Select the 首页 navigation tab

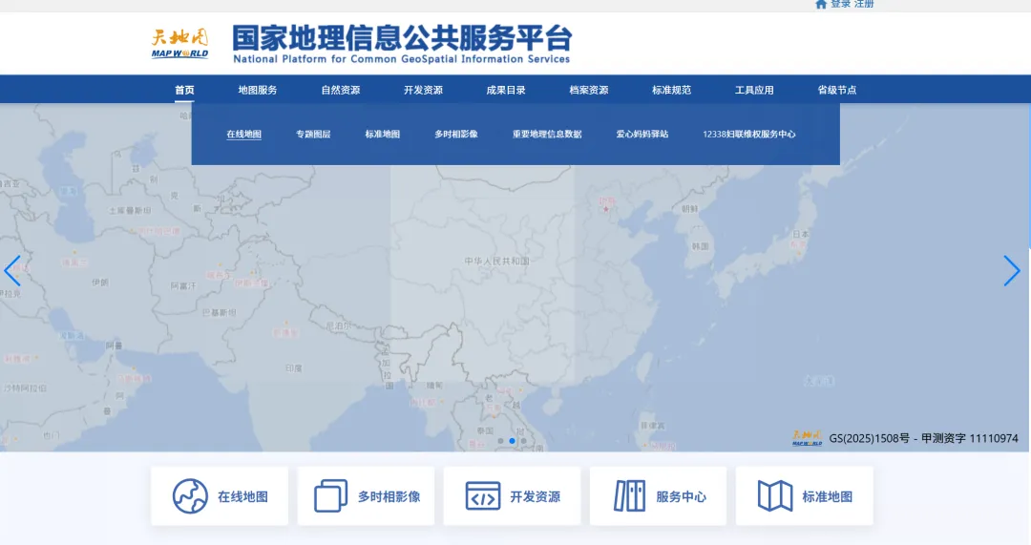(x=184, y=90)
